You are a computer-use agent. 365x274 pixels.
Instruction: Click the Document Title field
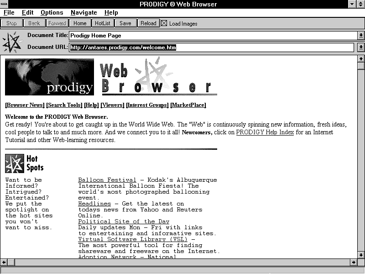[x=213, y=36]
